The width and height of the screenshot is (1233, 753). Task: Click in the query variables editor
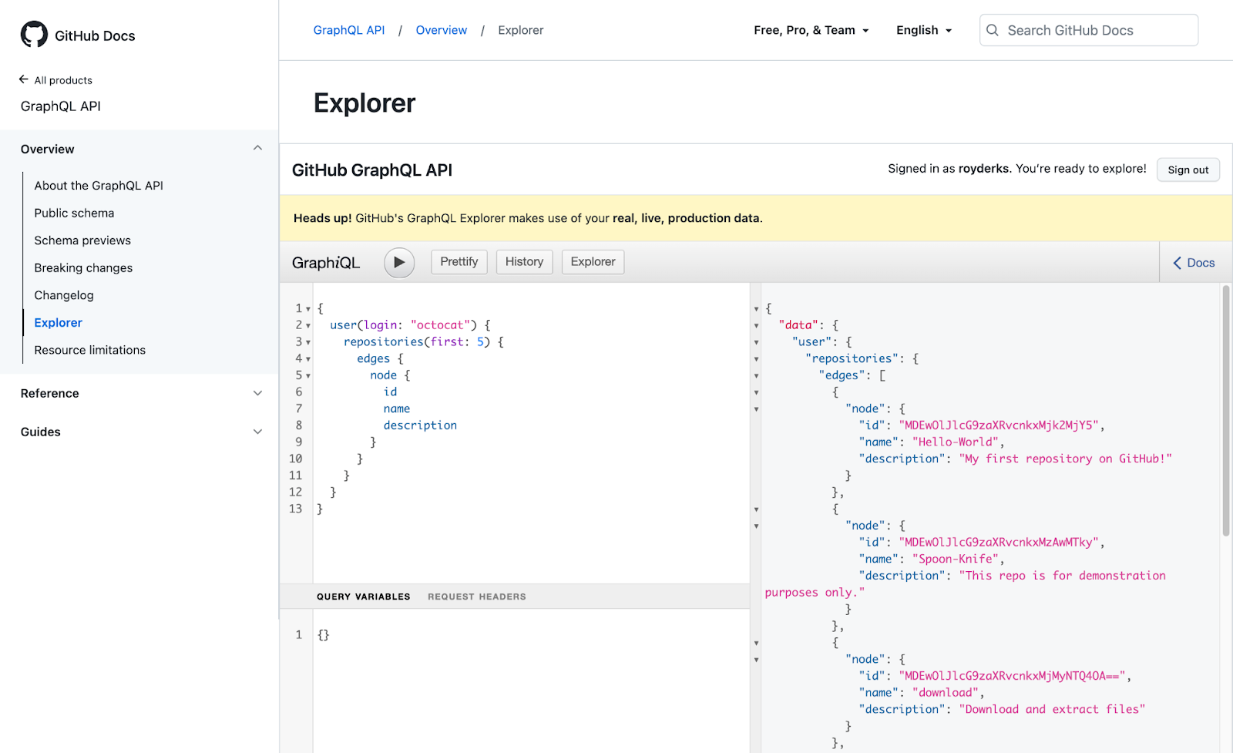click(532, 681)
